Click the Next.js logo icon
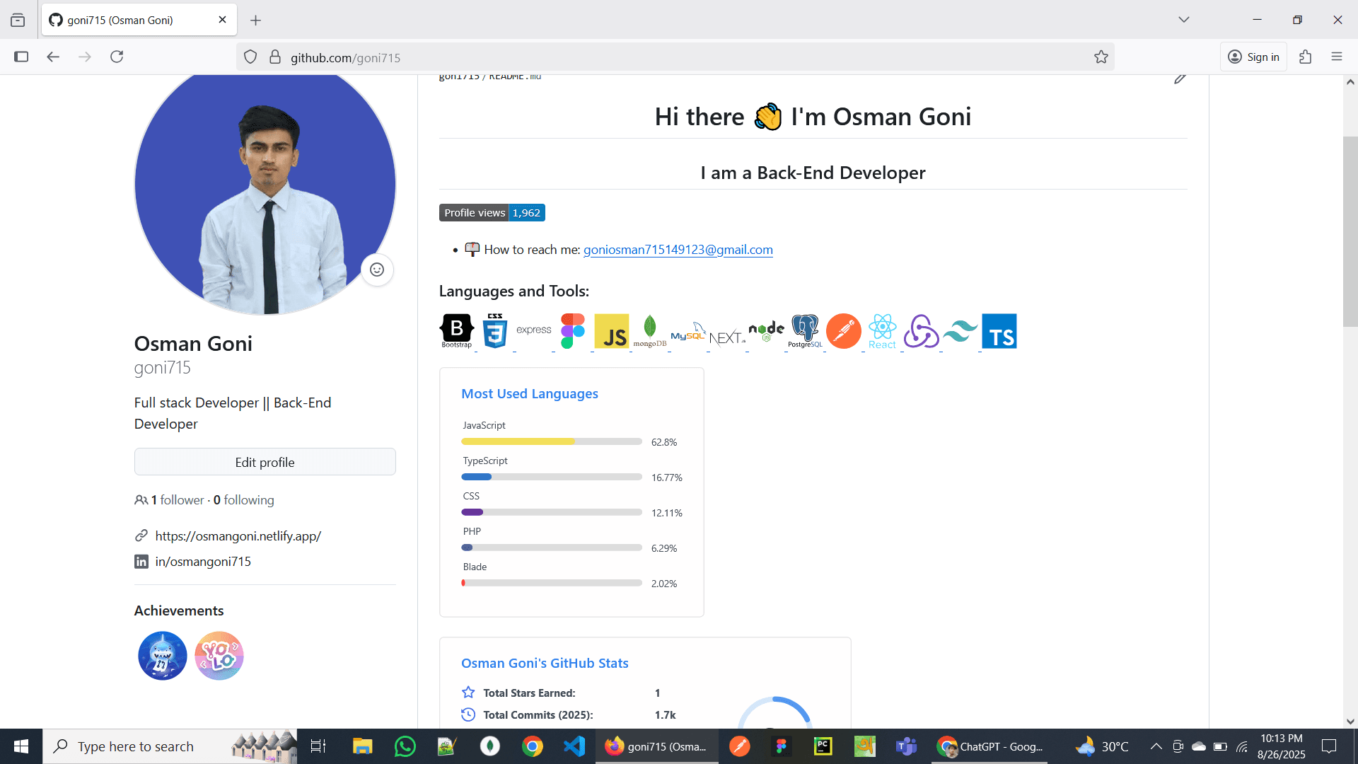 pyautogui.click(x=727, y=337)
